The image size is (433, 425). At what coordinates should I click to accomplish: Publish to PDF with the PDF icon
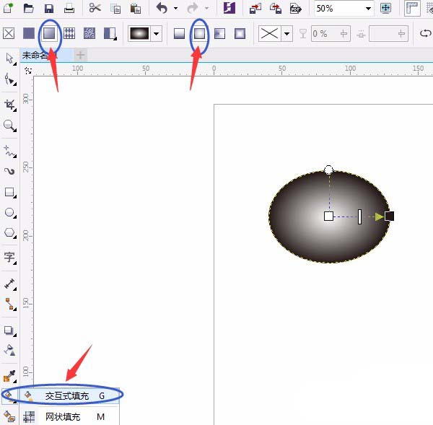(x=295, y=8)
